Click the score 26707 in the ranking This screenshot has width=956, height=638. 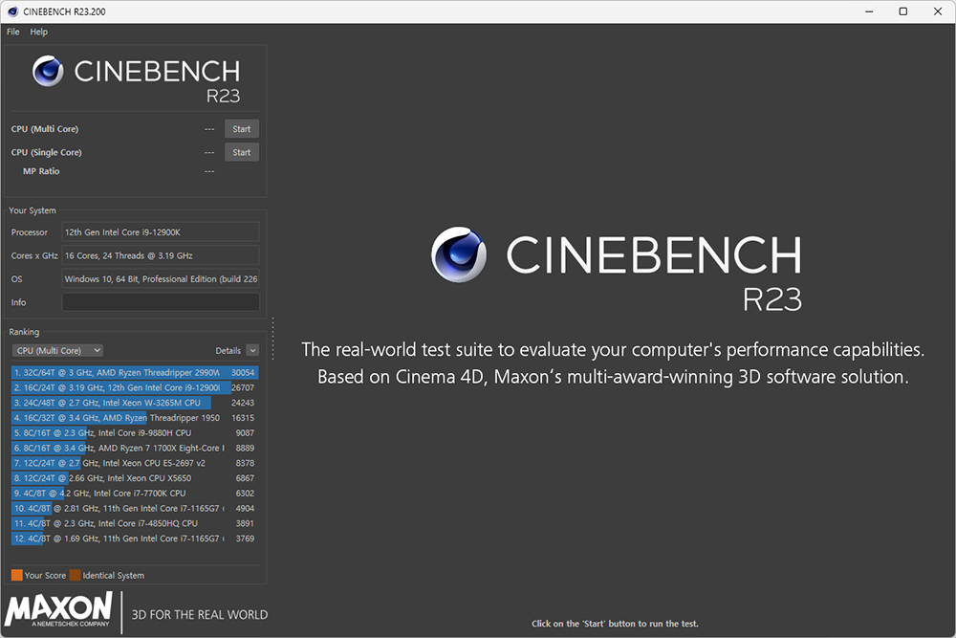pos(243,387)
